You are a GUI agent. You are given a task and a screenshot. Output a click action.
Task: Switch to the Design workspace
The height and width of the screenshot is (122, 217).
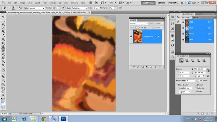coord(161,3)
